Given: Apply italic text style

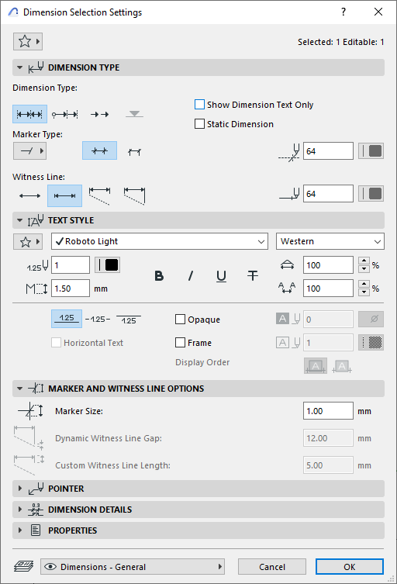Looking at the screenshot, I should click(x=190, y=276).
